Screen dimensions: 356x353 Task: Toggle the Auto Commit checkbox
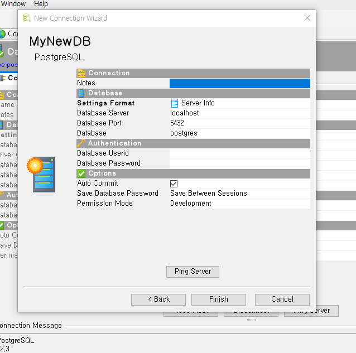click(x=174, y=183)
